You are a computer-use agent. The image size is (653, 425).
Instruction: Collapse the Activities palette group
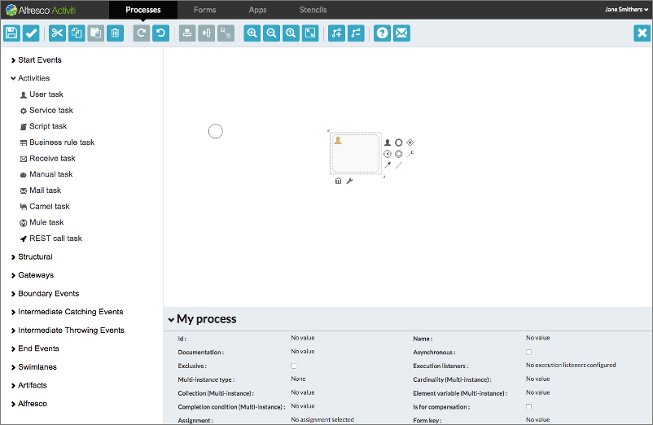[x=30, y=78]
